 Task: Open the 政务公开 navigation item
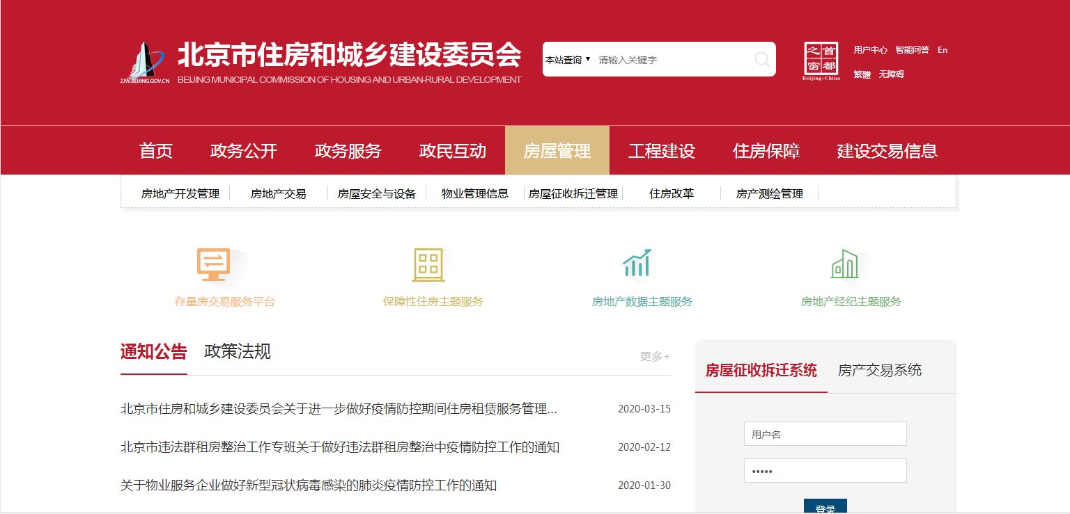pos(244,151)
